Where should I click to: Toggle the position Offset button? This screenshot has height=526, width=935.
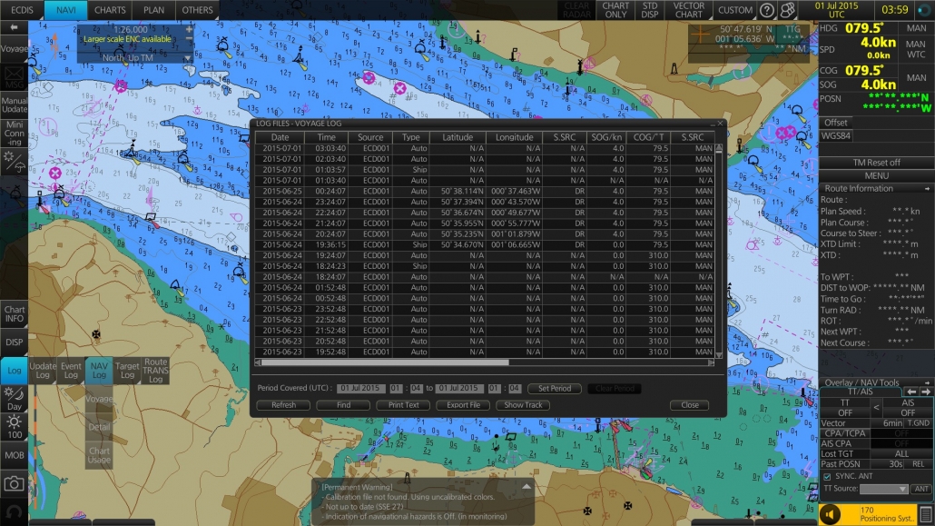(x=835, y=123)
